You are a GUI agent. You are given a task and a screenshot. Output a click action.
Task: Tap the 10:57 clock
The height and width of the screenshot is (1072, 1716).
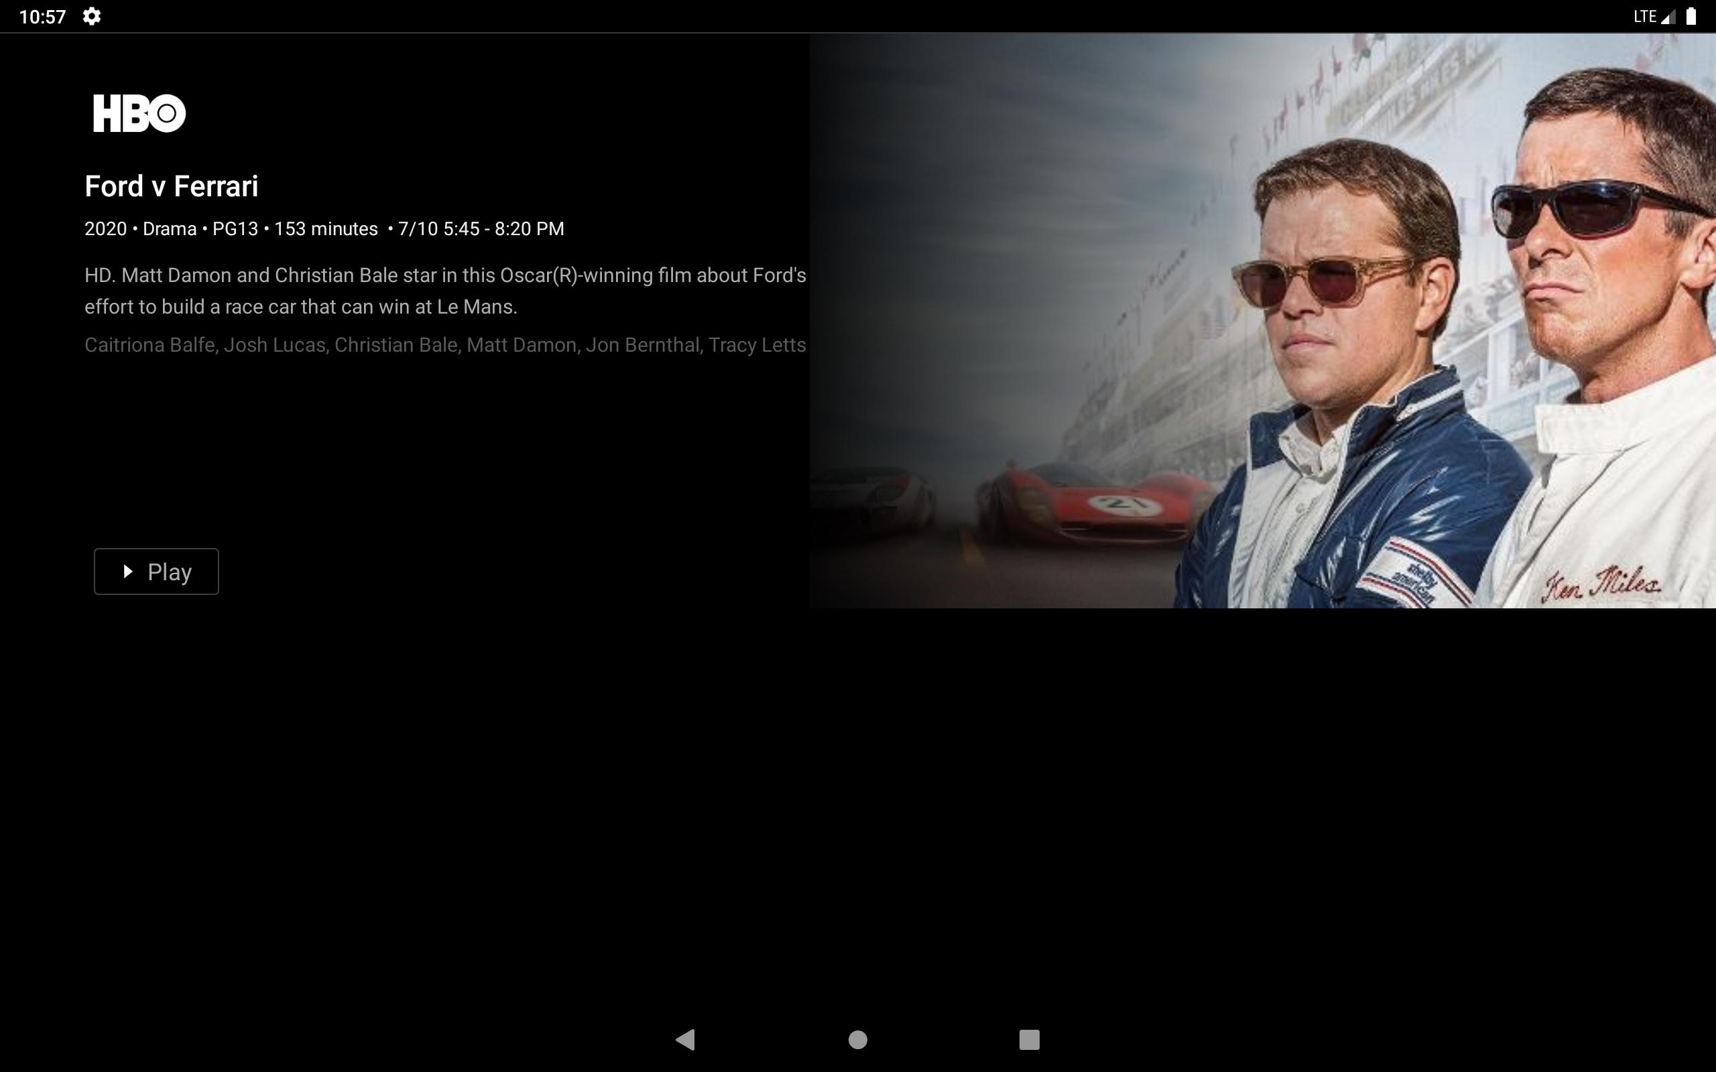coord(42,17)
